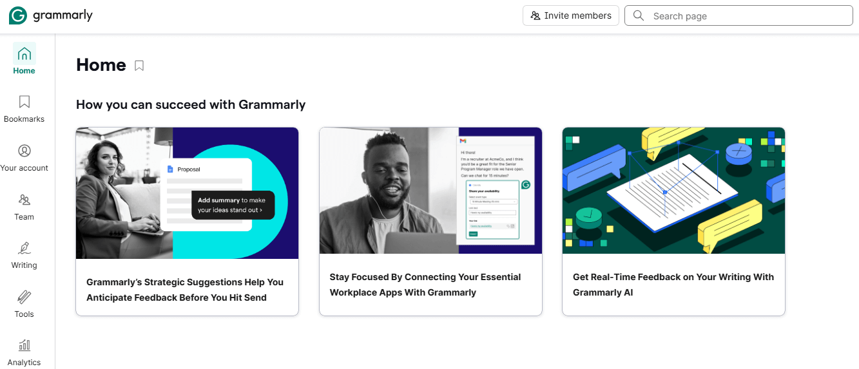
Task: Click the Grammarly logo in header
Action: coord(18,16)
